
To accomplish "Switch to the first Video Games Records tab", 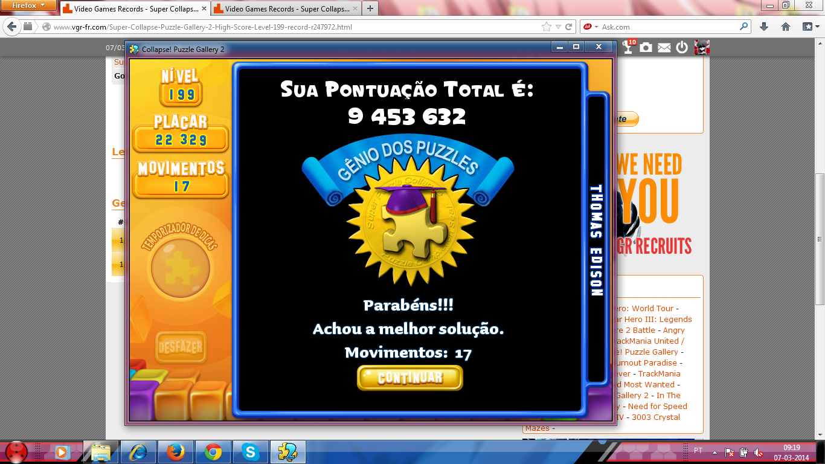I will click(x=133, y=9).
